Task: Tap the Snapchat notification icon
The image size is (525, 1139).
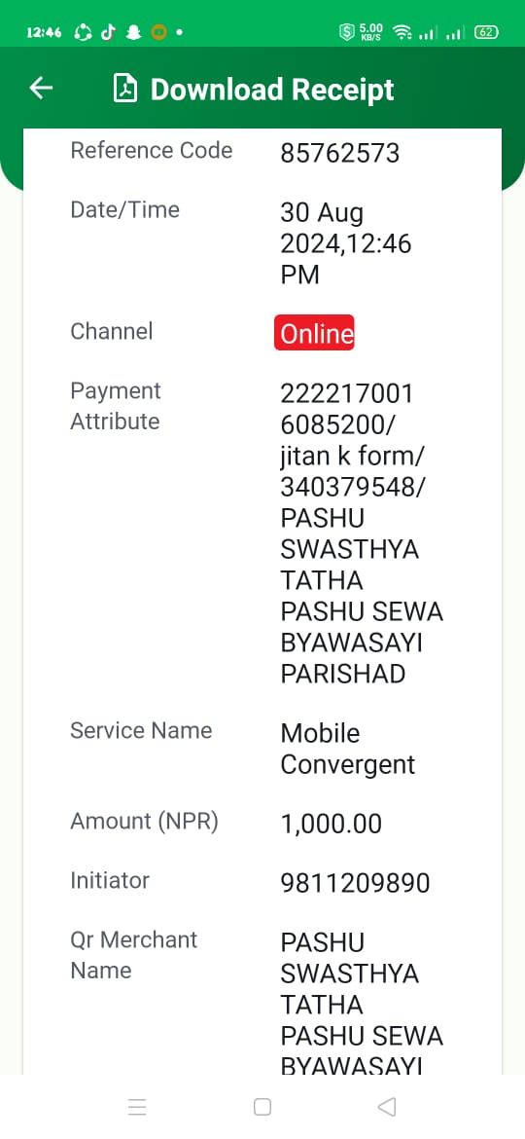Action: [133, 32]
